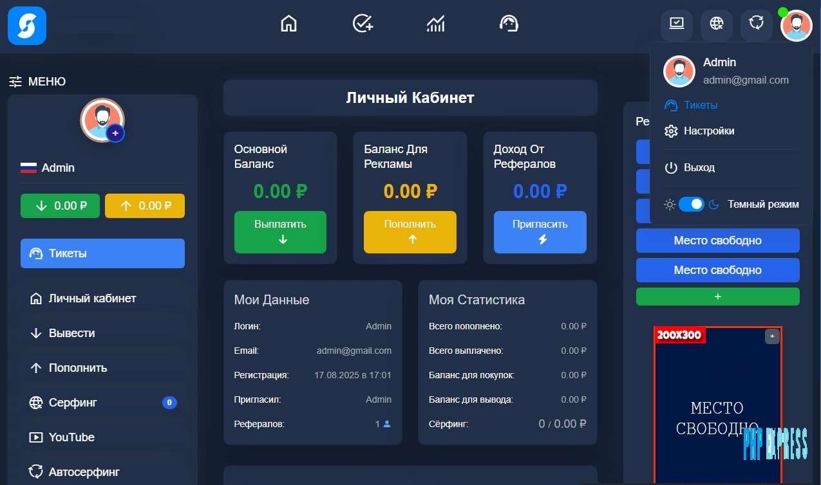Click the 200x300 Место свободно banner
This screenshot has height=485, width=821.
coord(718,405)
